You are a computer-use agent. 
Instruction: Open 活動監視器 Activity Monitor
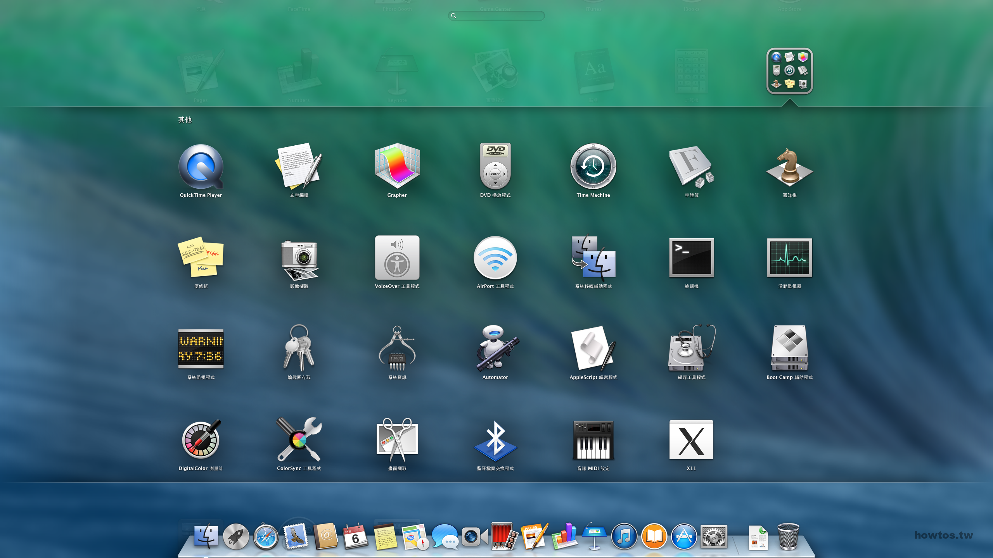(790, 257)
